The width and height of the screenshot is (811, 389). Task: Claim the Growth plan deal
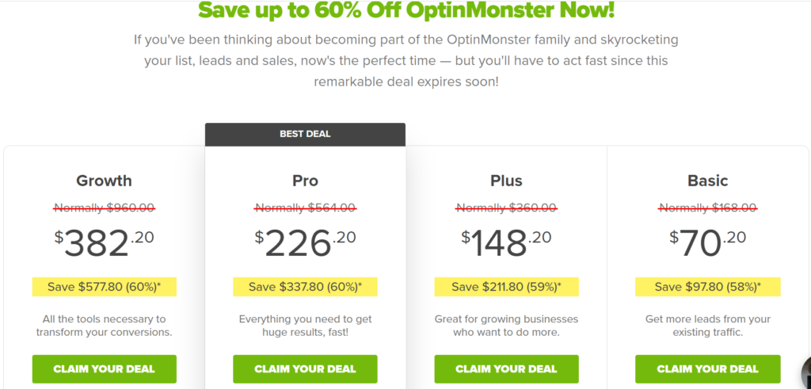point(104,369)
